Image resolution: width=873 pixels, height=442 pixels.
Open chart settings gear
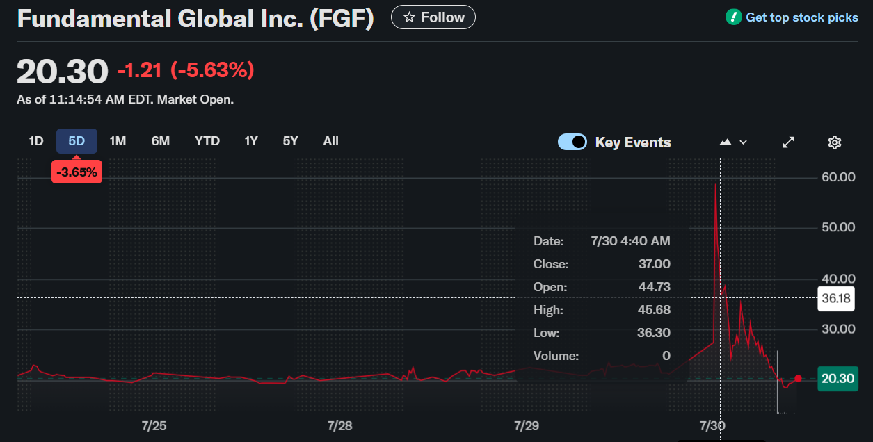tap(835, 142)
